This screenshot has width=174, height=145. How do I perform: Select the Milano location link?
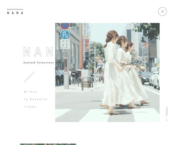point(31,92)
